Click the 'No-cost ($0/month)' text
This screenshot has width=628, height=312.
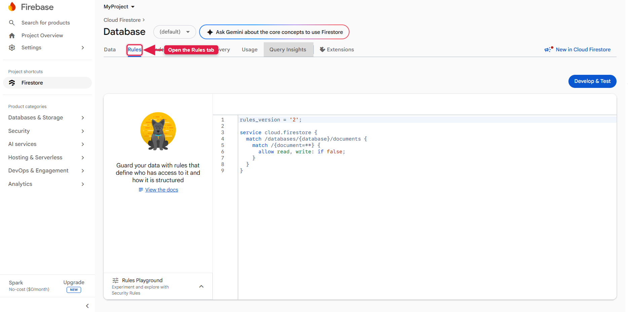(x=29, y=290)
